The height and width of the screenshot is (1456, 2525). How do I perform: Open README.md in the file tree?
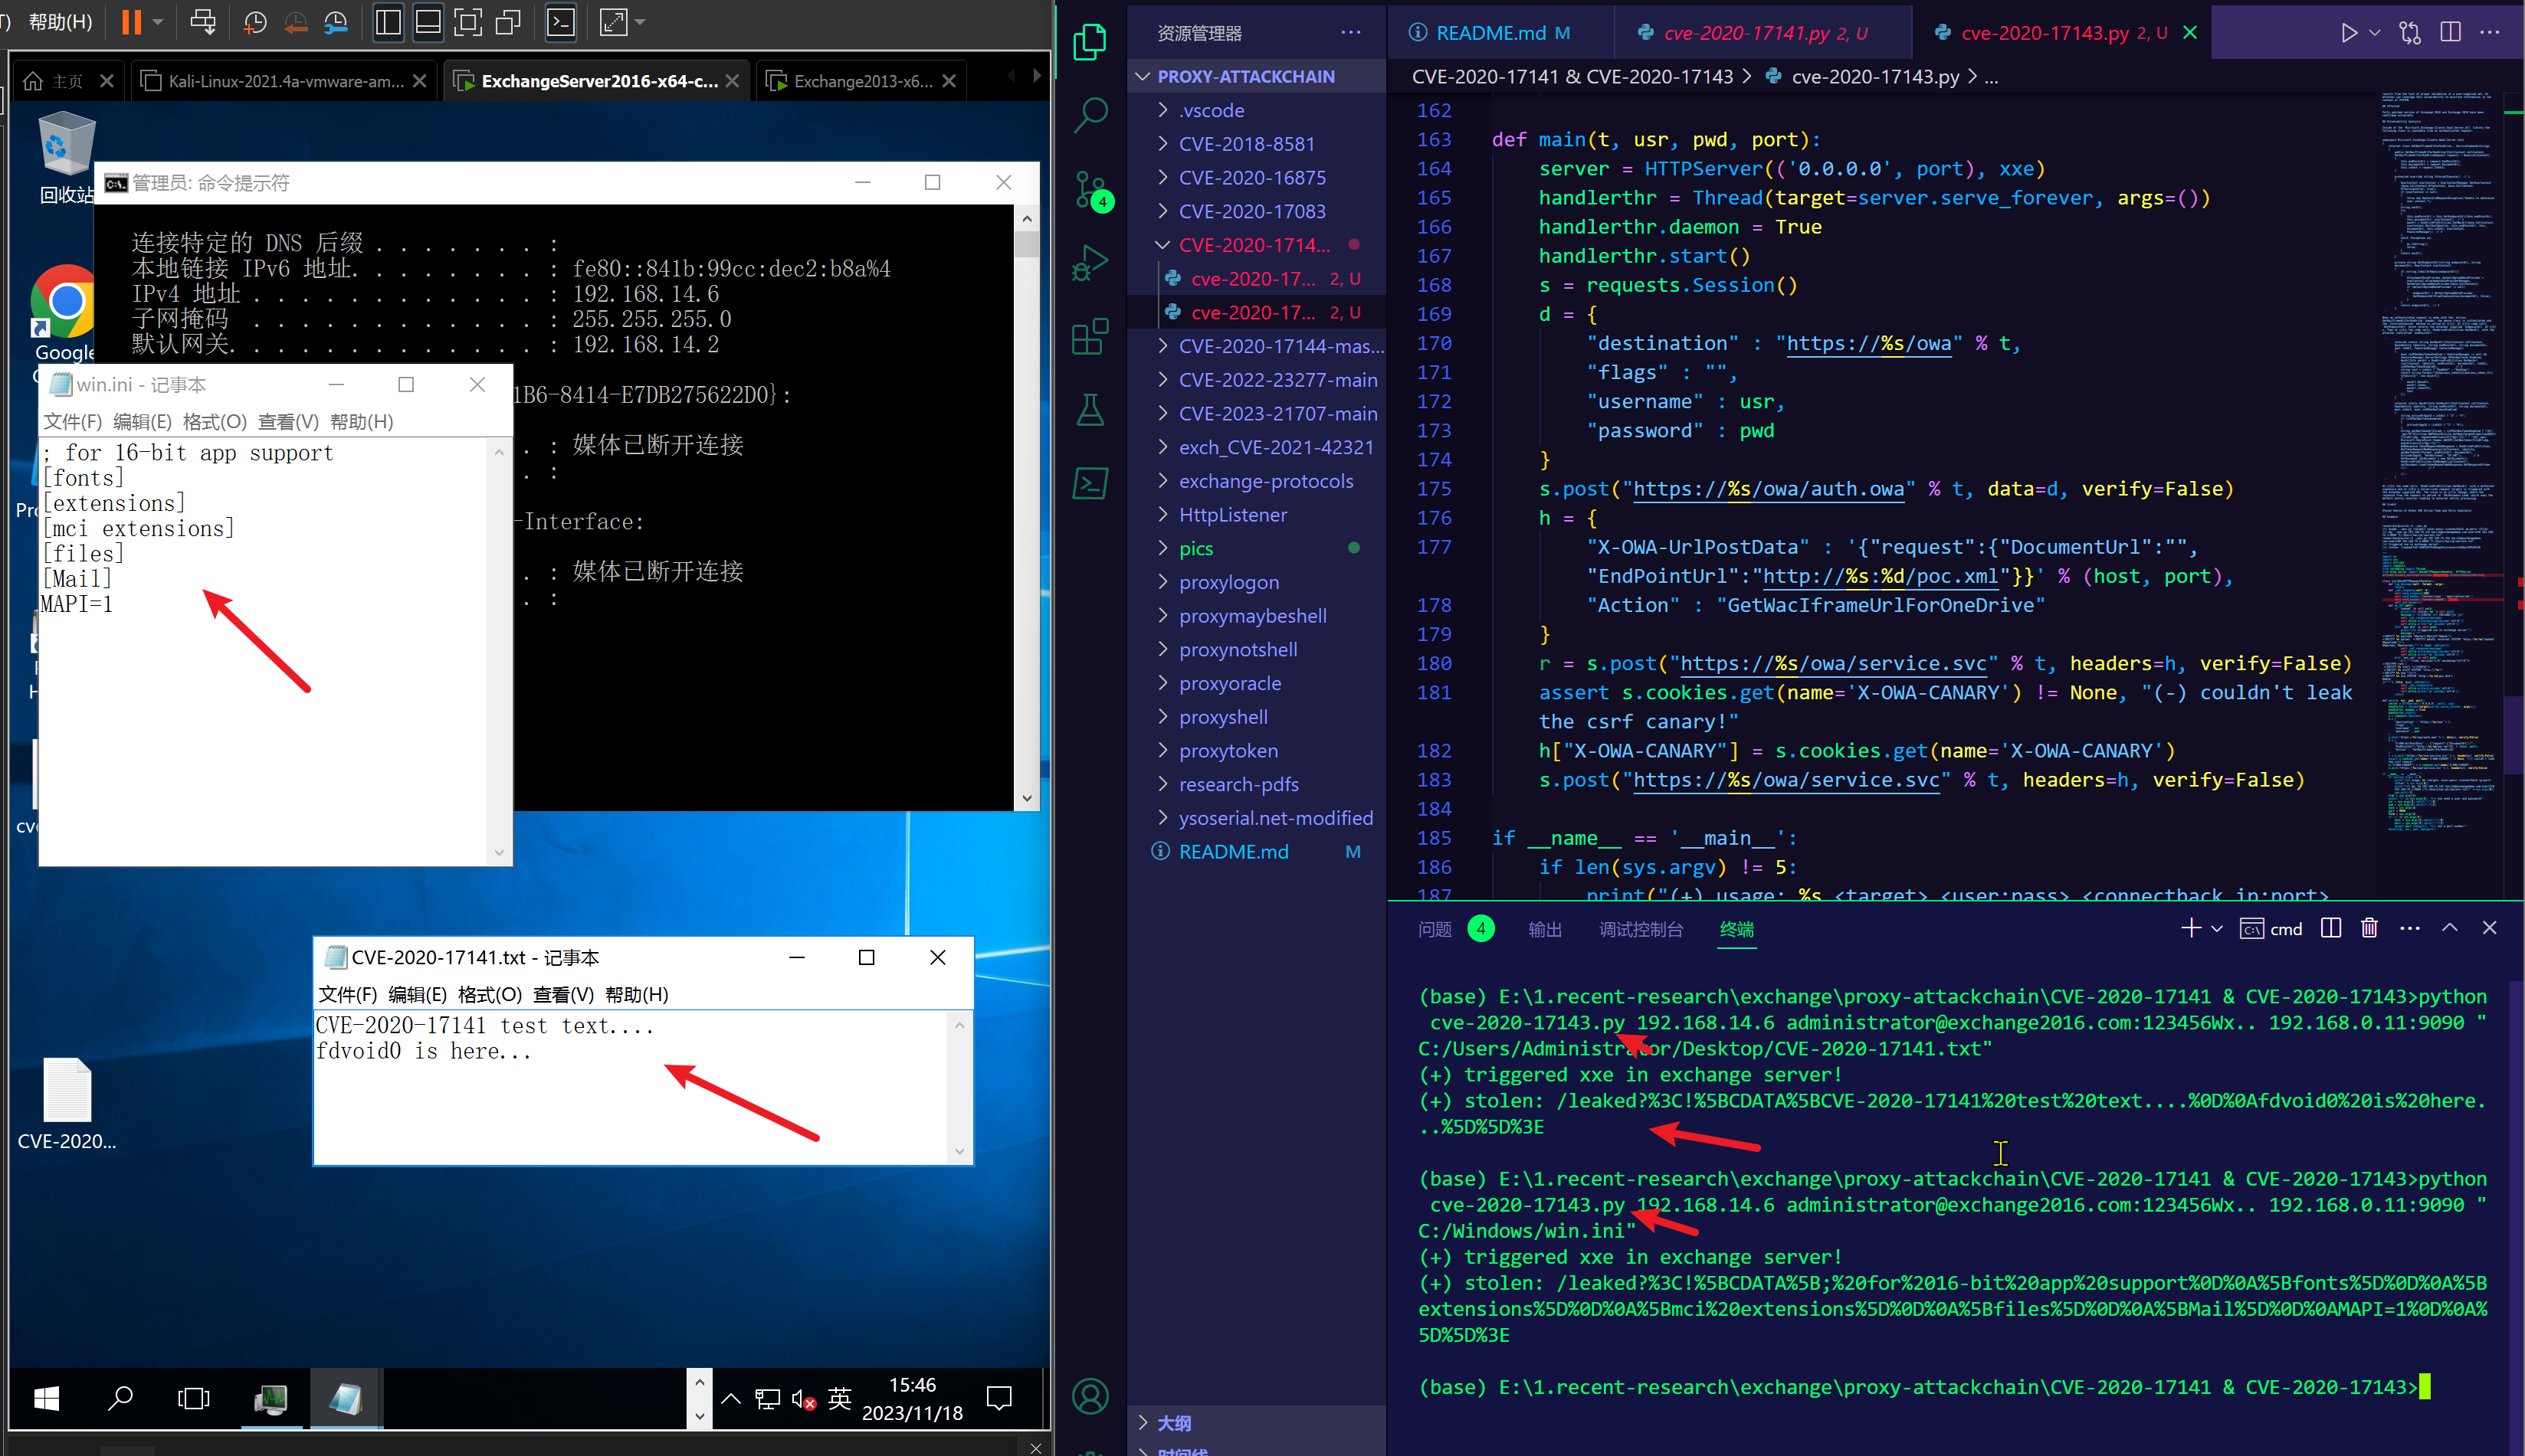coord(1257,852)
